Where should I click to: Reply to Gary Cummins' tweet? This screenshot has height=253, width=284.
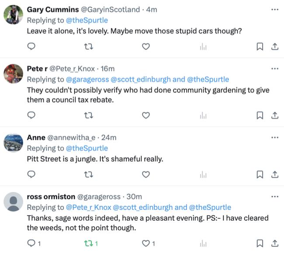click(x=31, y=47)
